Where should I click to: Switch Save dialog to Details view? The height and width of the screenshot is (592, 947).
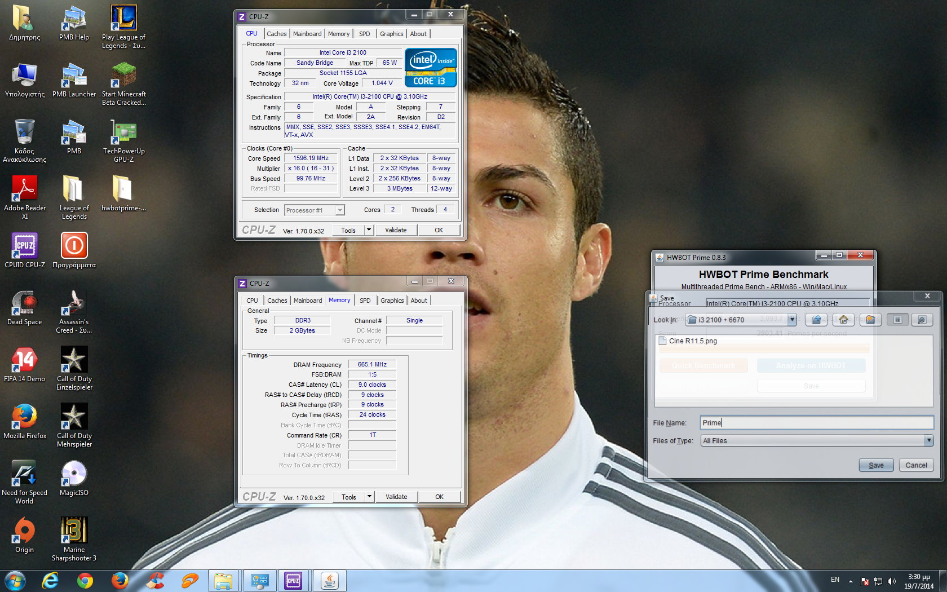tap(922, 320)
